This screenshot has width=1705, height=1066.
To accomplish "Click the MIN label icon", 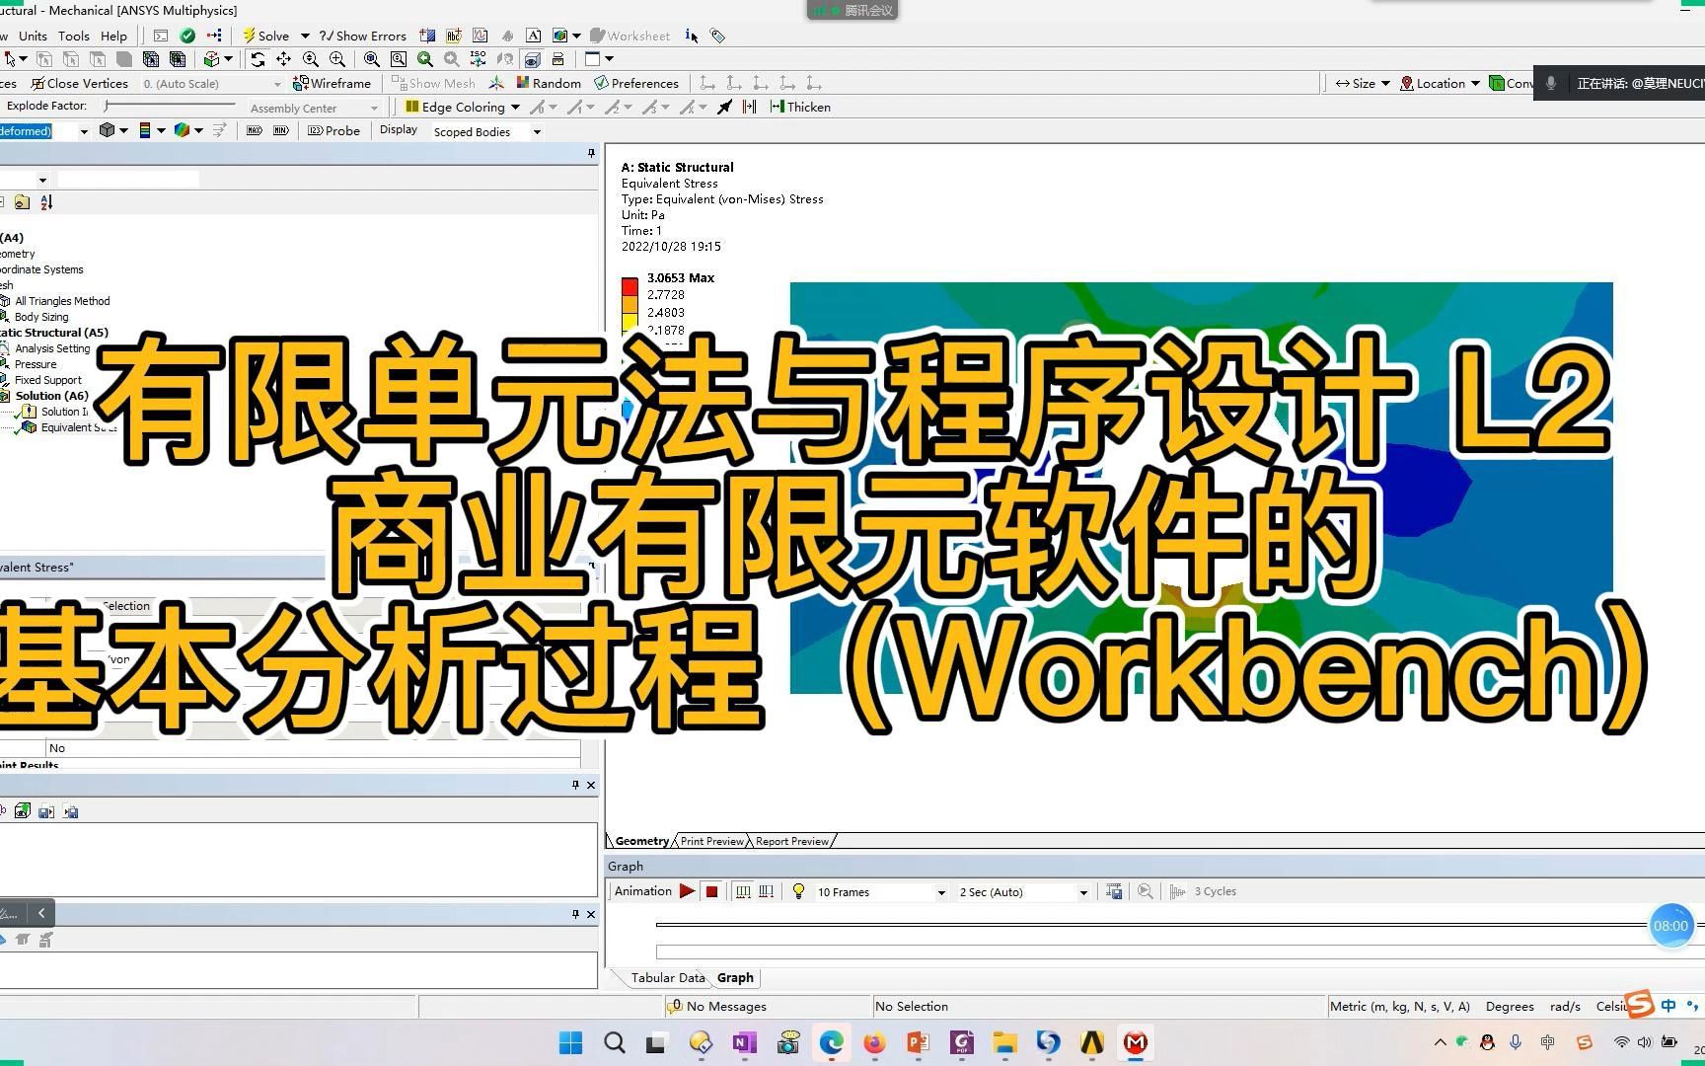I will 280,130.
